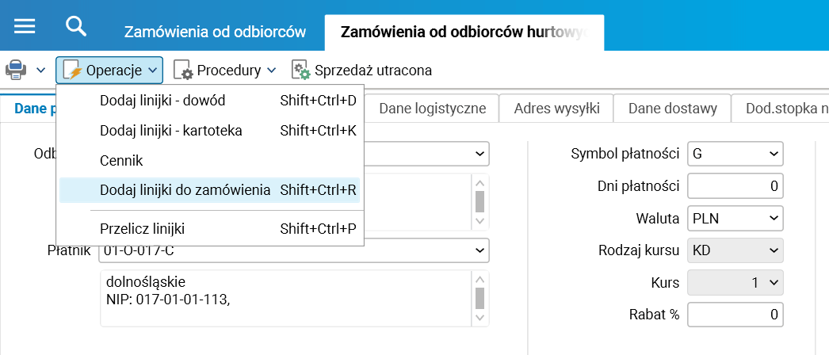Click the search magnifier icon
Screen dimensions: 829x355
(76, 26)
